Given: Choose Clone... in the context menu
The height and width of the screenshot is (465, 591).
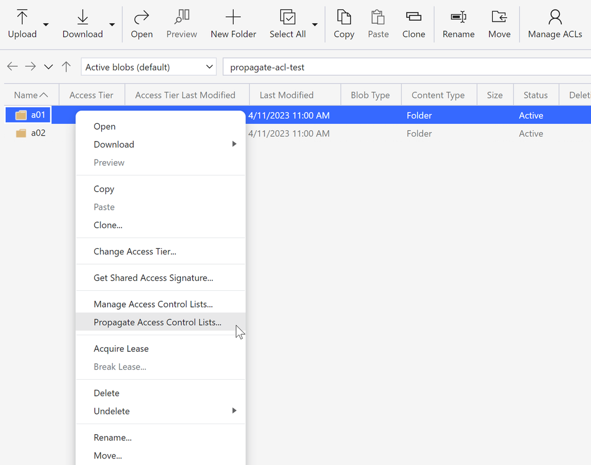Looking at the screenshot, I should click(160, 225).
